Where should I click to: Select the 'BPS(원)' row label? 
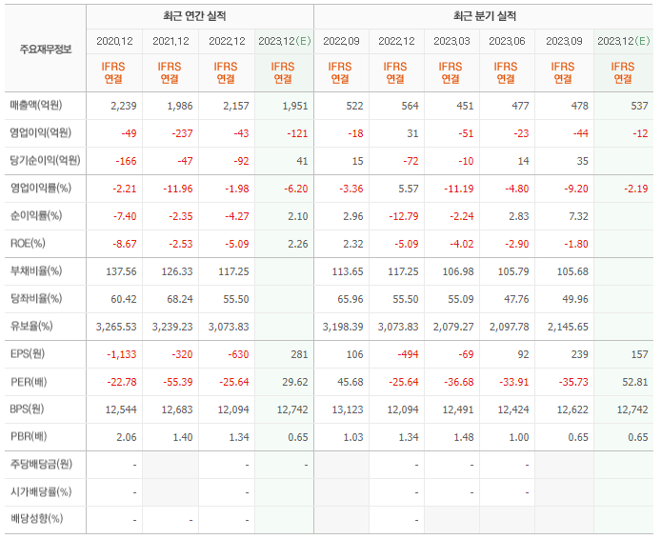pyautogui.click(x=27, y=409)
